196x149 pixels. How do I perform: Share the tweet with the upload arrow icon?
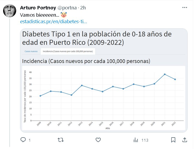[x=185, y=140]
